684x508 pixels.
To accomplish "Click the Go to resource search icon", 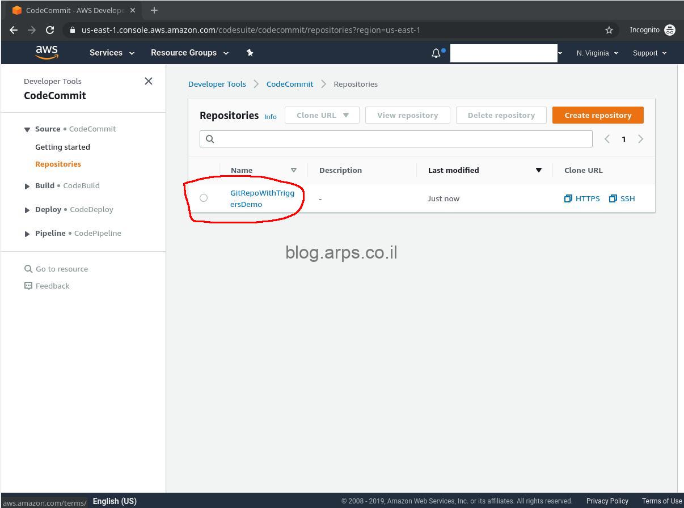I will coord(28,269).
